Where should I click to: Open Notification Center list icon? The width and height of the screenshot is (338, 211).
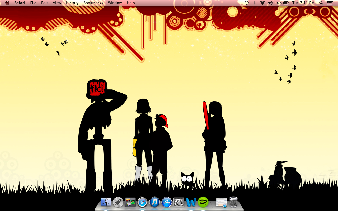[x=330, y=3]
